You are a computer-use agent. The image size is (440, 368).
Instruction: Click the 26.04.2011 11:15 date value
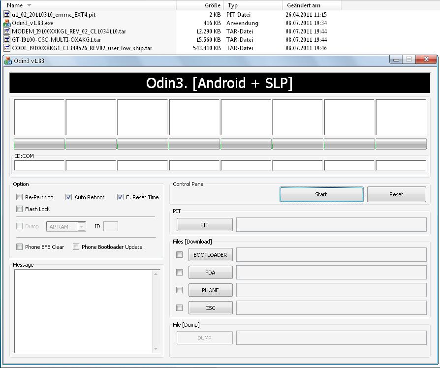306,15
